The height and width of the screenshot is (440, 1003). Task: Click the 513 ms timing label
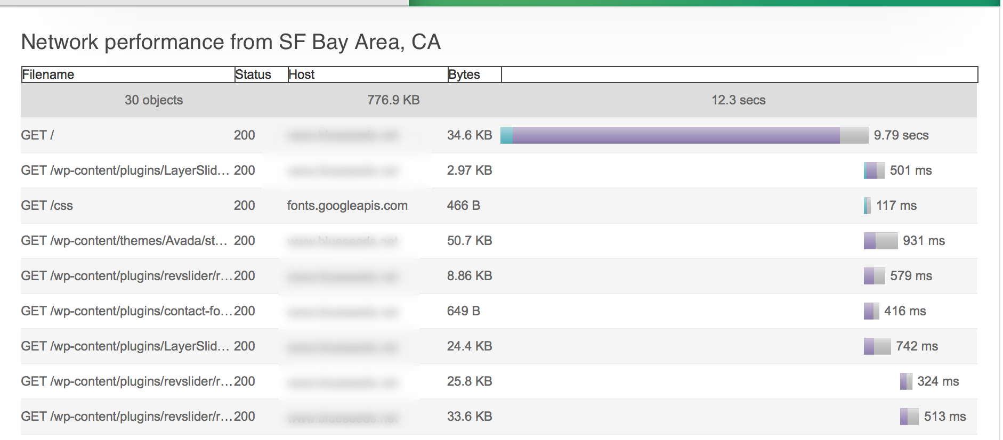(x=945, y=417)
